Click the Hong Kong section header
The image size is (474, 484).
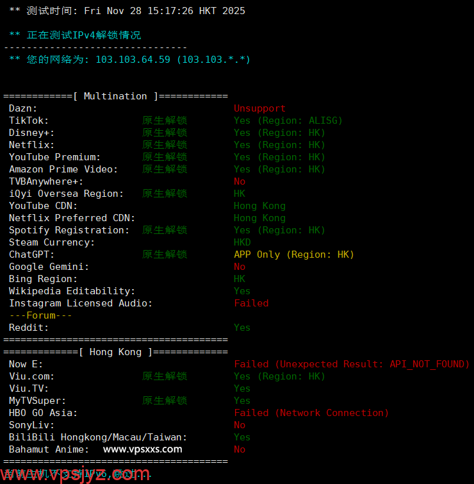pyautogui.click(x=115, y=352)
